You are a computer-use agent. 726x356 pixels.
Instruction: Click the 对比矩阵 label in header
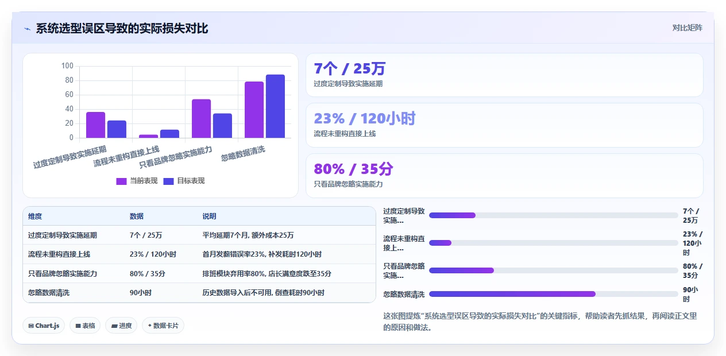click(x=687, y=28)
